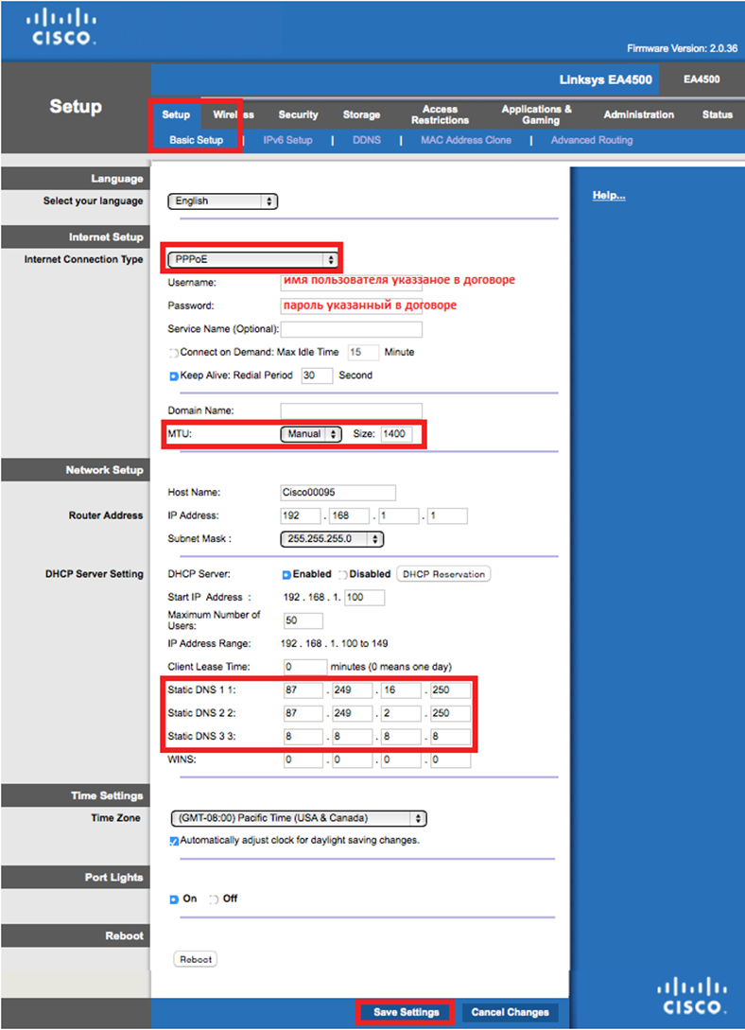This screenshot has width=745, height=1030.
Task: Open Internet Connection Type dropdown PPPoE
Action: [252, 259]
